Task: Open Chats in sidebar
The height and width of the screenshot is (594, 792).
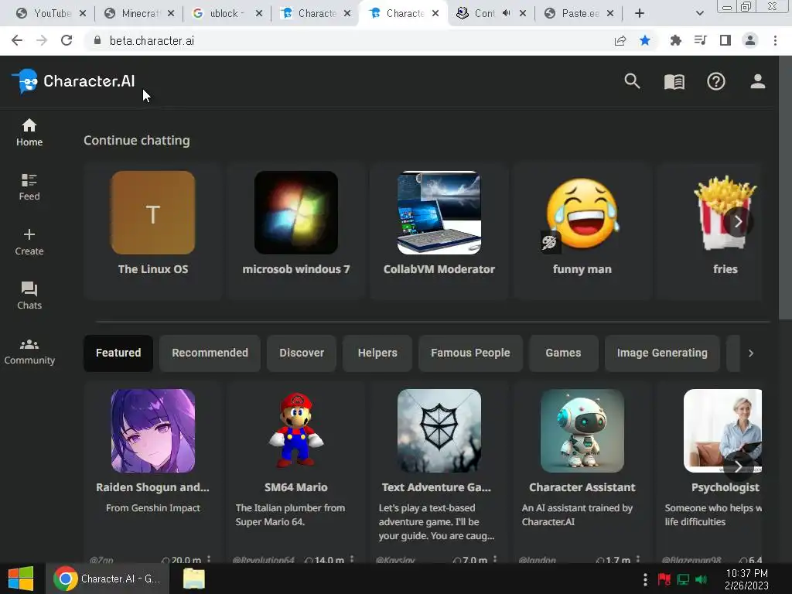Action: 29,296
